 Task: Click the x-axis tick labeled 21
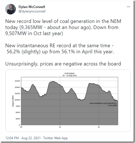coord(60,127)
